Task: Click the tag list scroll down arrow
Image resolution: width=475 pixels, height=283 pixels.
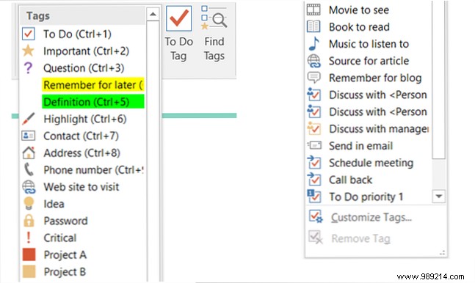Action: [x=438, y=196]
